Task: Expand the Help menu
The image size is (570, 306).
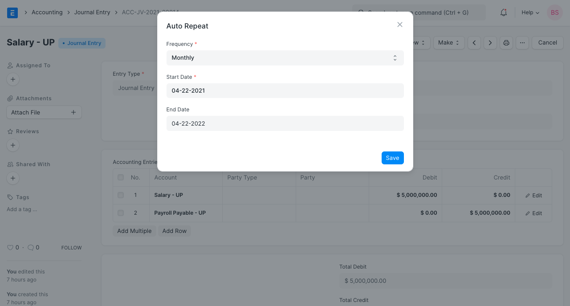Action: [530, 12]
